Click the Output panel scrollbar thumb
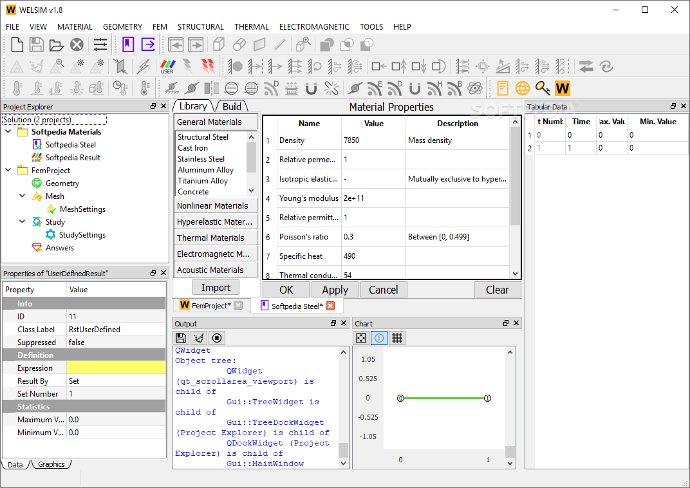 [x=343, y=450]
